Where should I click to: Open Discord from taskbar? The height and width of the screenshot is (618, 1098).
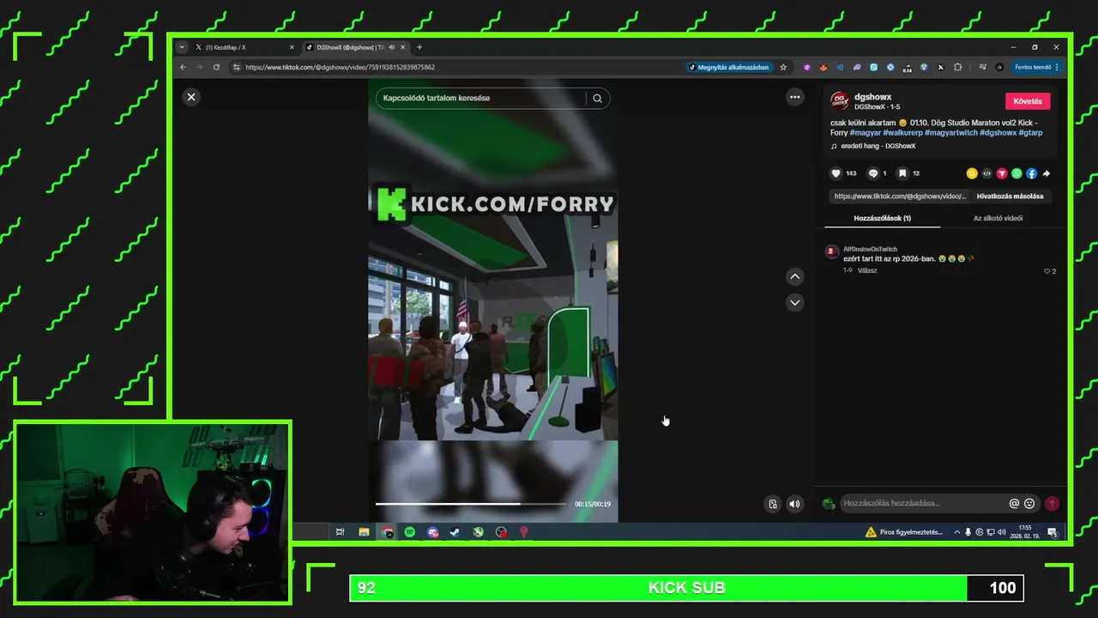(x=433, y=532)
